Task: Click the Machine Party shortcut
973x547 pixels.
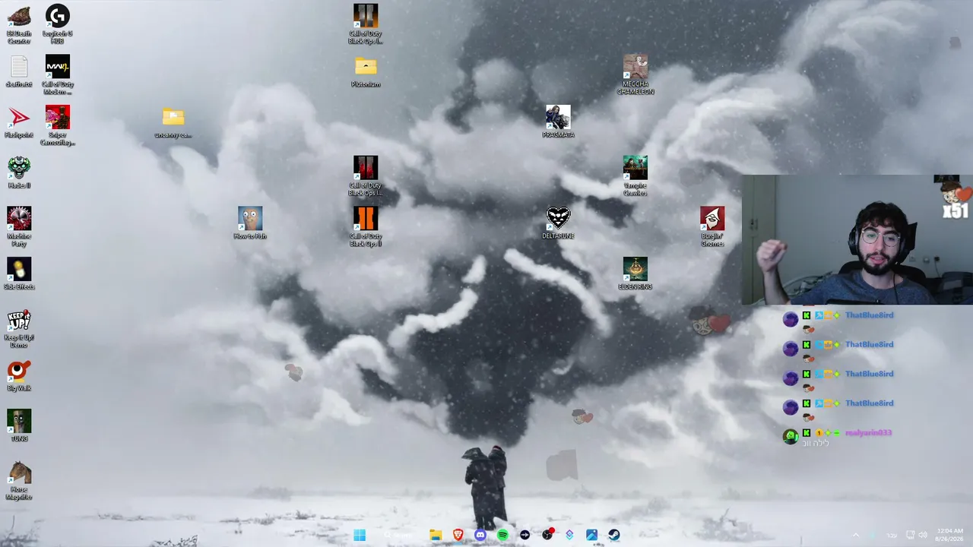Action: [x=19, y=226]
